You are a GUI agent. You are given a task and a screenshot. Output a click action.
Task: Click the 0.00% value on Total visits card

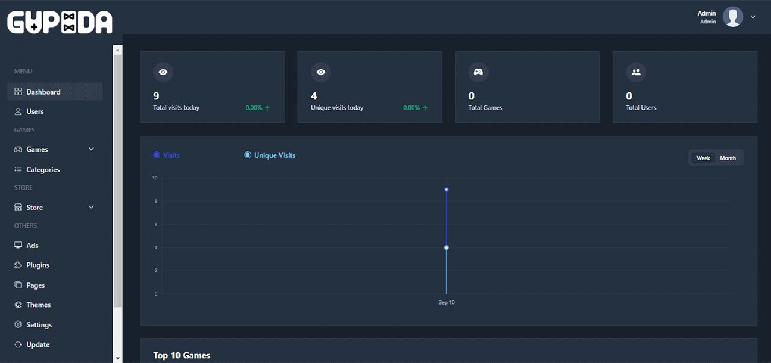point(254,108)
